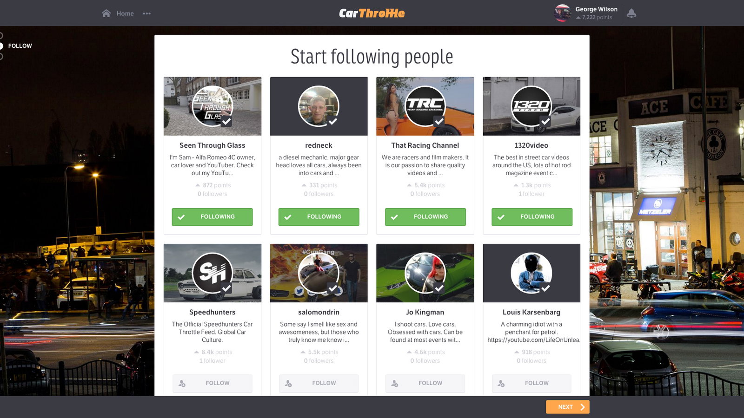Click the 1320video logo avatar
Viewport: 744px width, 418px height.
click(531, 106)
